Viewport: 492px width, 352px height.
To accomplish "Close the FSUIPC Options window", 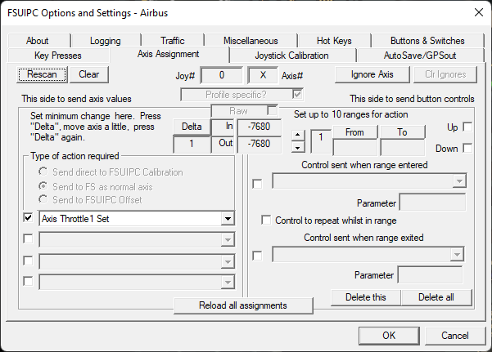I will click(479, 12).
